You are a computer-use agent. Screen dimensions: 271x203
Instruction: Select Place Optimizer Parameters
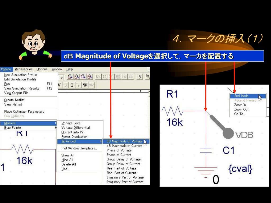[29, 112]
